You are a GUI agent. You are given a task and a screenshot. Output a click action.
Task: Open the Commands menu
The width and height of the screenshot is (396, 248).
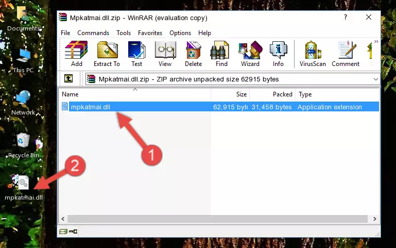93,33
